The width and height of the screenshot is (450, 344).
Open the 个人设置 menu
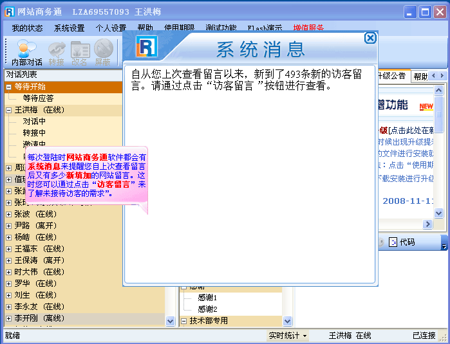coord(111,28)
